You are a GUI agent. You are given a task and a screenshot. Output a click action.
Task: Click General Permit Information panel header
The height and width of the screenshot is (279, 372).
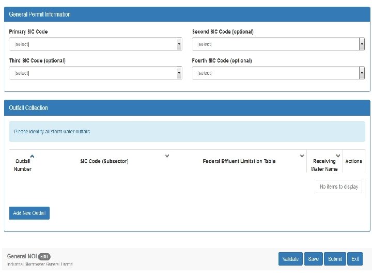(x=40, y=14)
